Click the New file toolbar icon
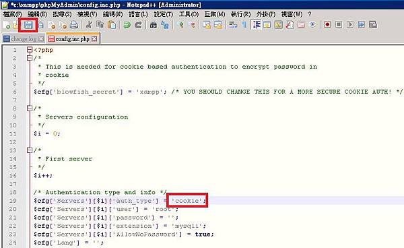 click(7, 25)
